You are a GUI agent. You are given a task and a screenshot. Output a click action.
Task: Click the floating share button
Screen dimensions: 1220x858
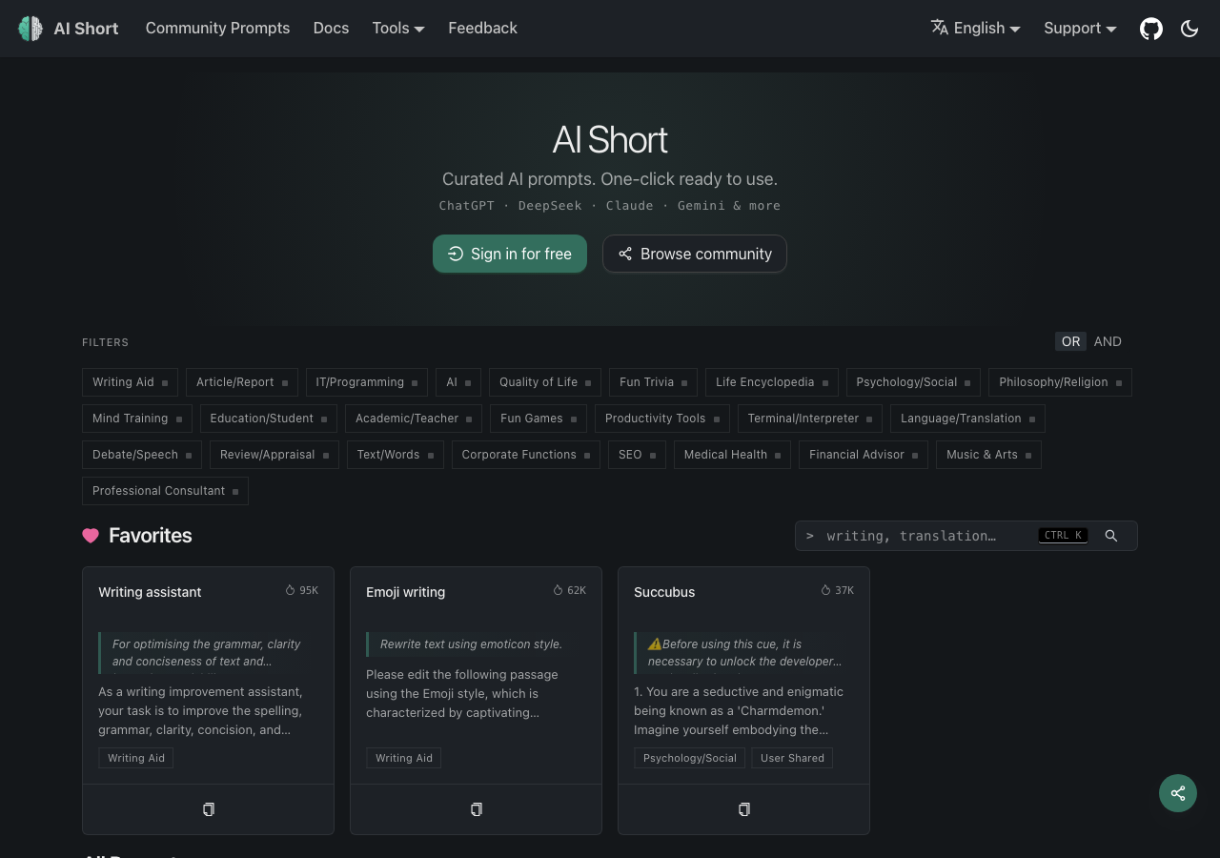pyautogui.click(x=1178, y=793)
